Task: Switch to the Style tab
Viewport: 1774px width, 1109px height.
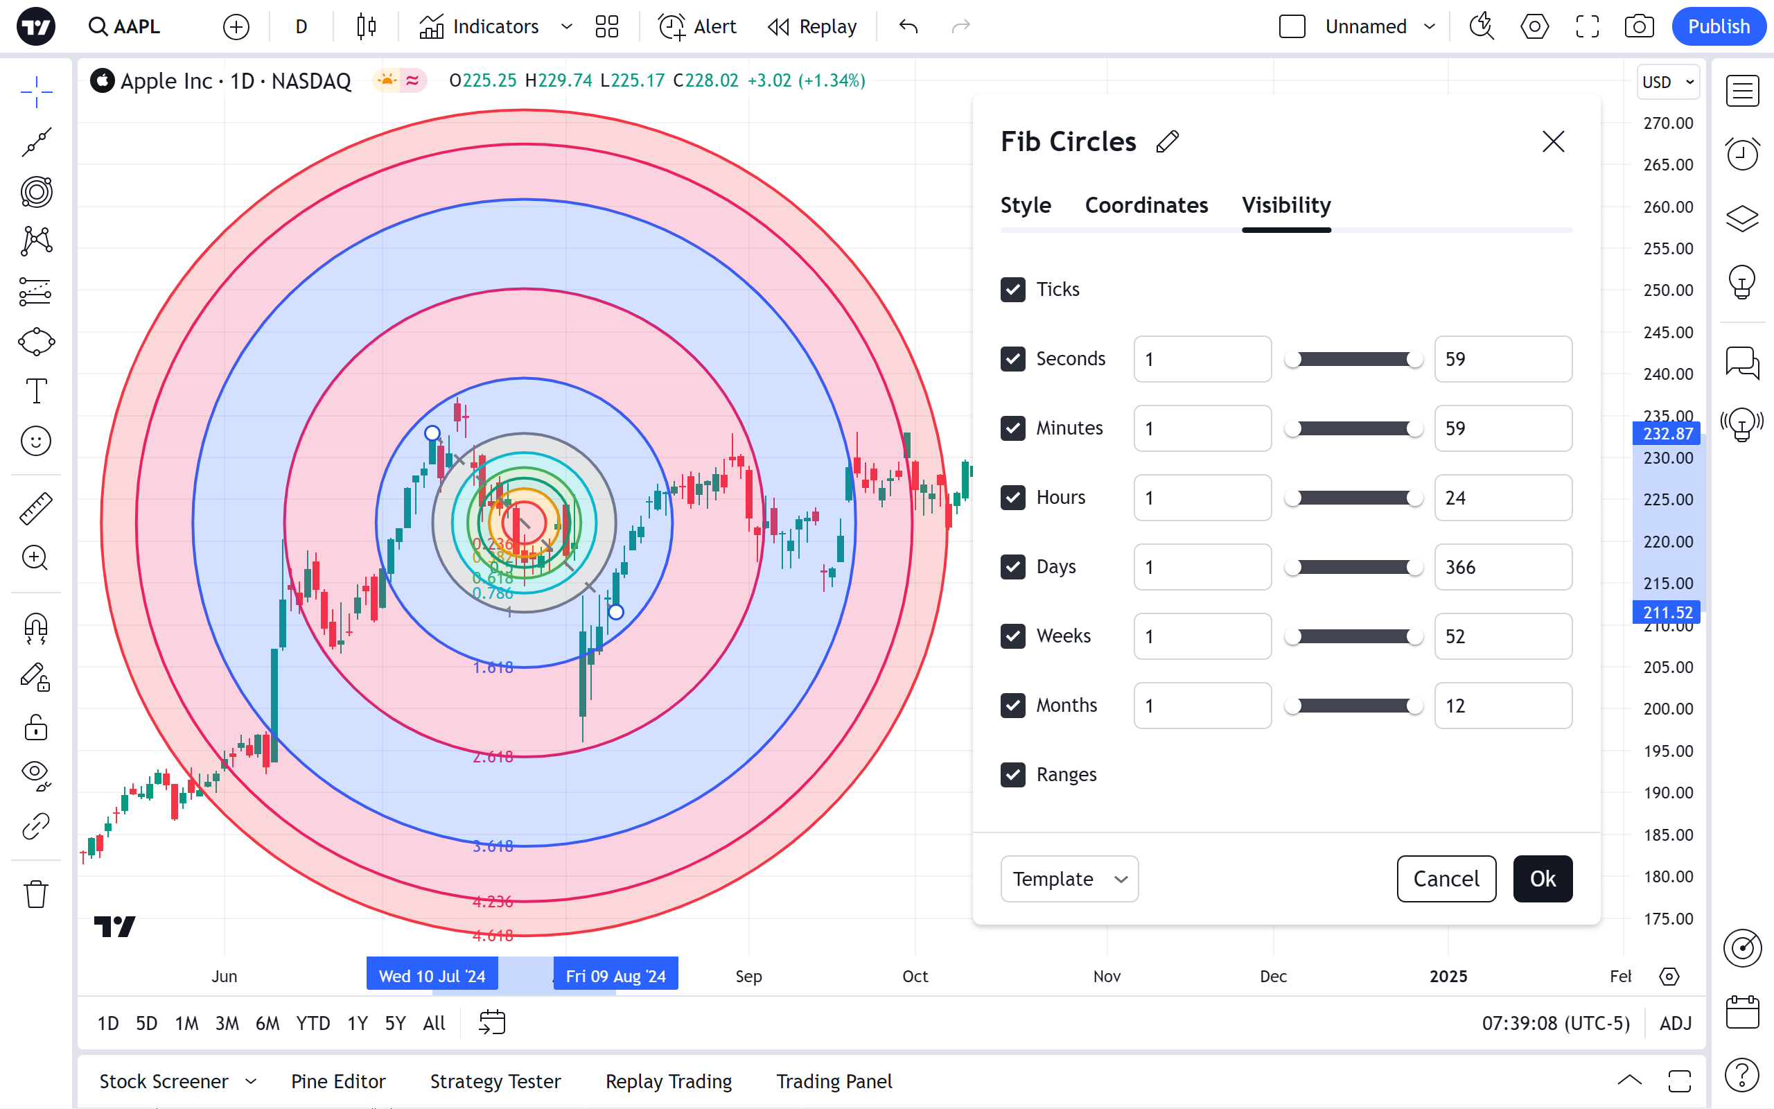Action: tap(1026, 205)
